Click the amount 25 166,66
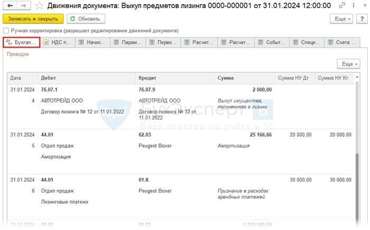370x230 pixels. pos(261,135)
